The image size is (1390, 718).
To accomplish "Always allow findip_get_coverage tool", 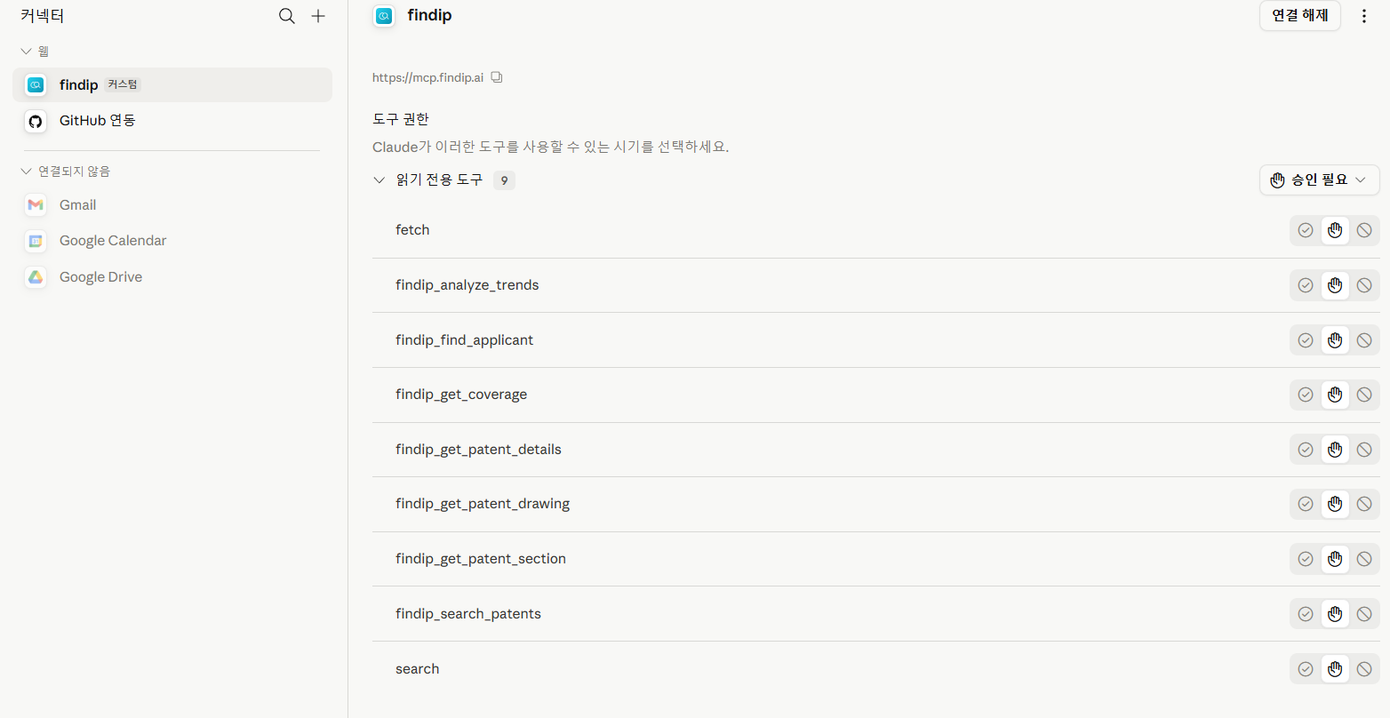I will 1306,395.
